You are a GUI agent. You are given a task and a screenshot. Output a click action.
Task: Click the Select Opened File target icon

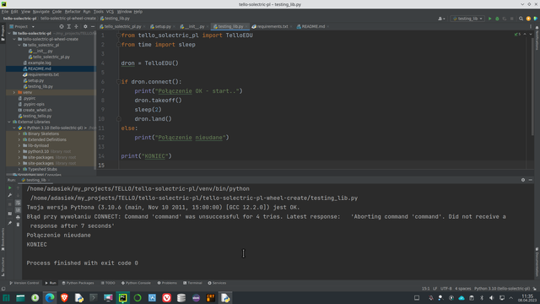(62, 26)
